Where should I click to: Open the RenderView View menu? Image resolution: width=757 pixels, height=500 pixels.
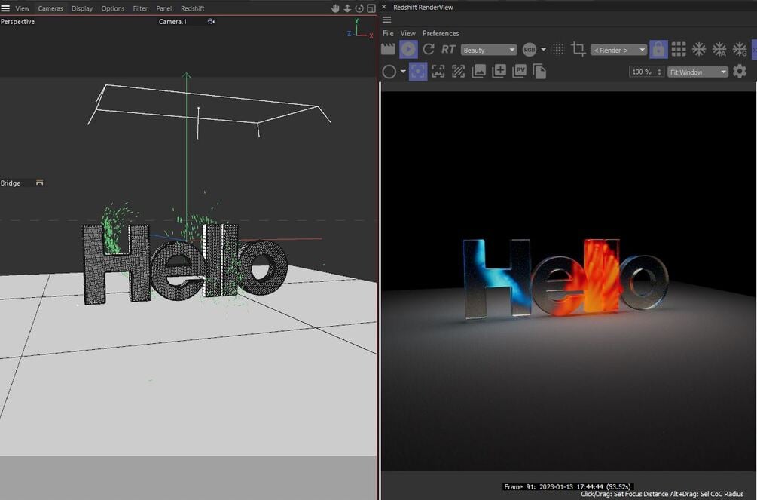(x=408, y=33)
